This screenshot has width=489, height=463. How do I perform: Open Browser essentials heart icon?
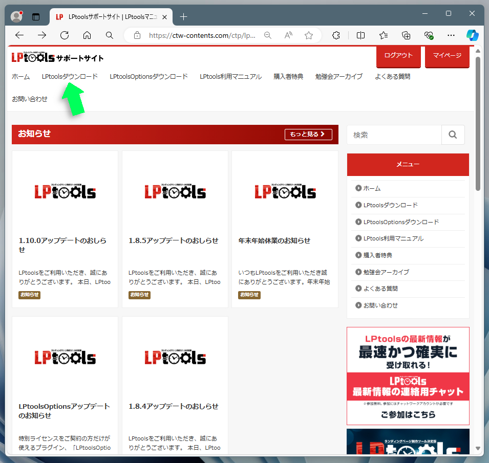[429, 35]
